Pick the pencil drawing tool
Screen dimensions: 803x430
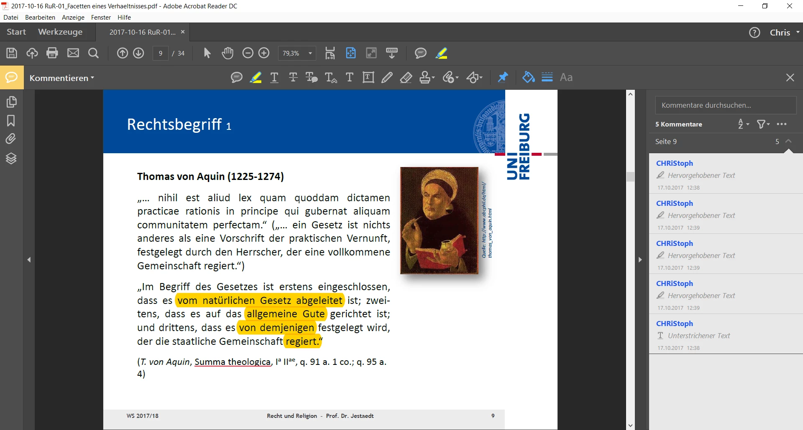pyautogui.click(x=387, y=78)
